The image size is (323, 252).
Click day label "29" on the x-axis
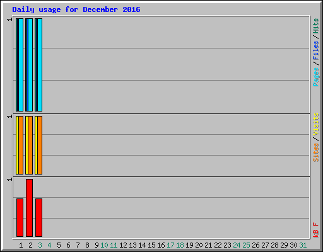tap(284, 245)
